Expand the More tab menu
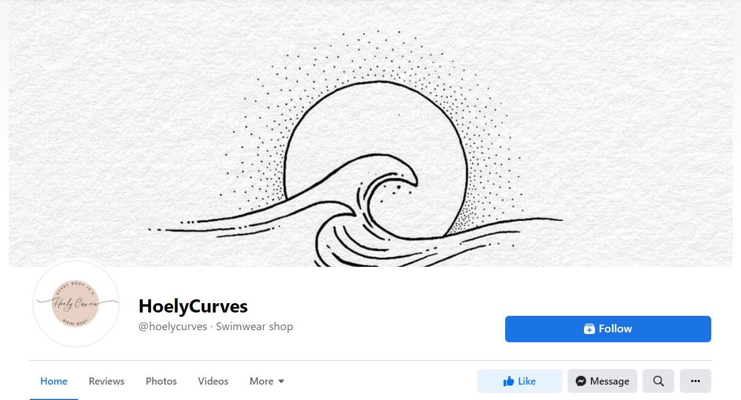The height and width of the screenshot is (400, 741). point(267,381)
